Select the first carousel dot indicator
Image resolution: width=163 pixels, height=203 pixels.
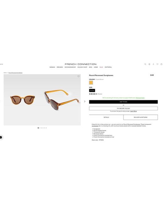[38, 128]
